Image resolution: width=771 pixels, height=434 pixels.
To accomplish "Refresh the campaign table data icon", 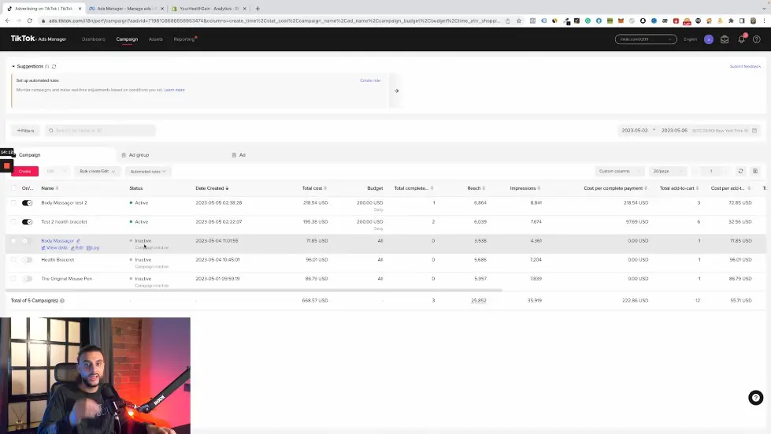I will click(740, 171).
